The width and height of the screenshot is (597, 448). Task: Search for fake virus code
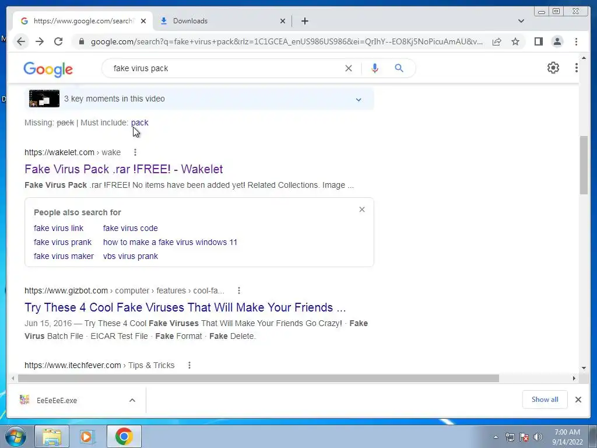click(x=130, y=228)
